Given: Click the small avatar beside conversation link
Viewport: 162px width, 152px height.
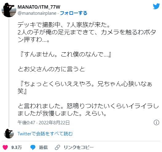Looking at the screenshot, I should (x=9, y=134).
